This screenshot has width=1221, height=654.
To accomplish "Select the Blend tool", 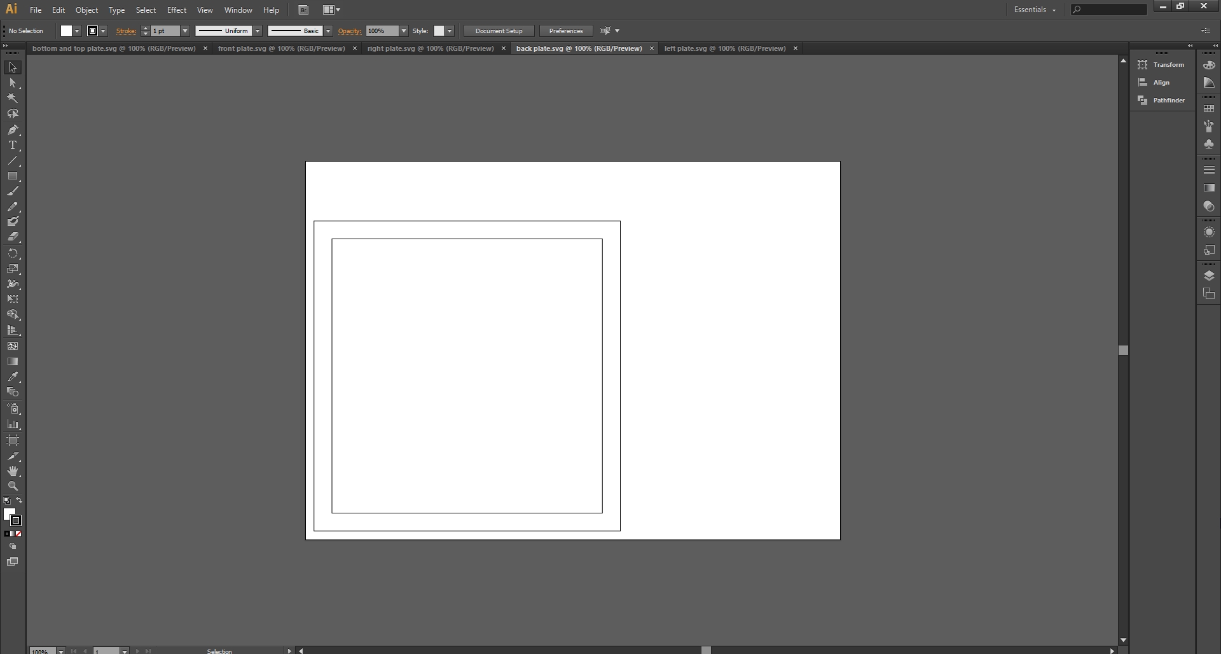I will pyautogui.click(x=13, y=392).
